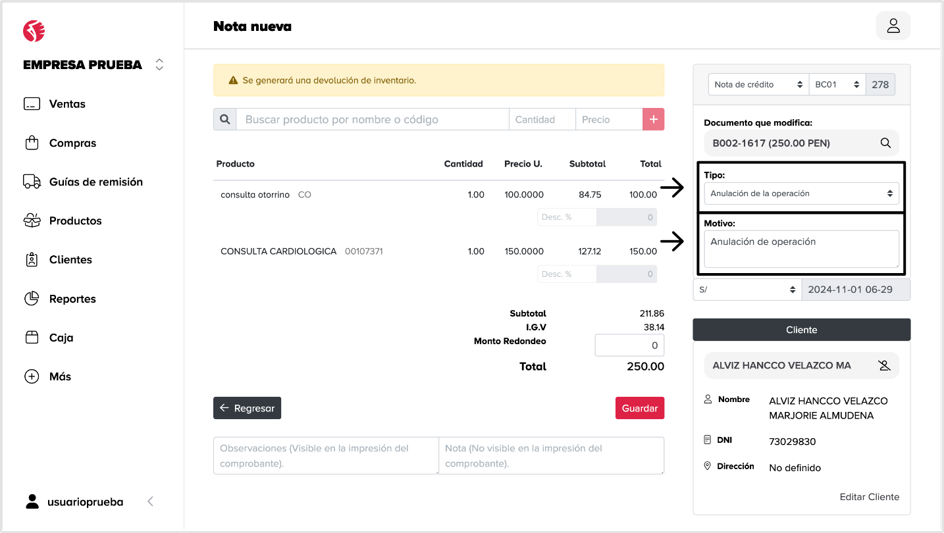Remove client using the crossed-person icon

coord(884,365)
